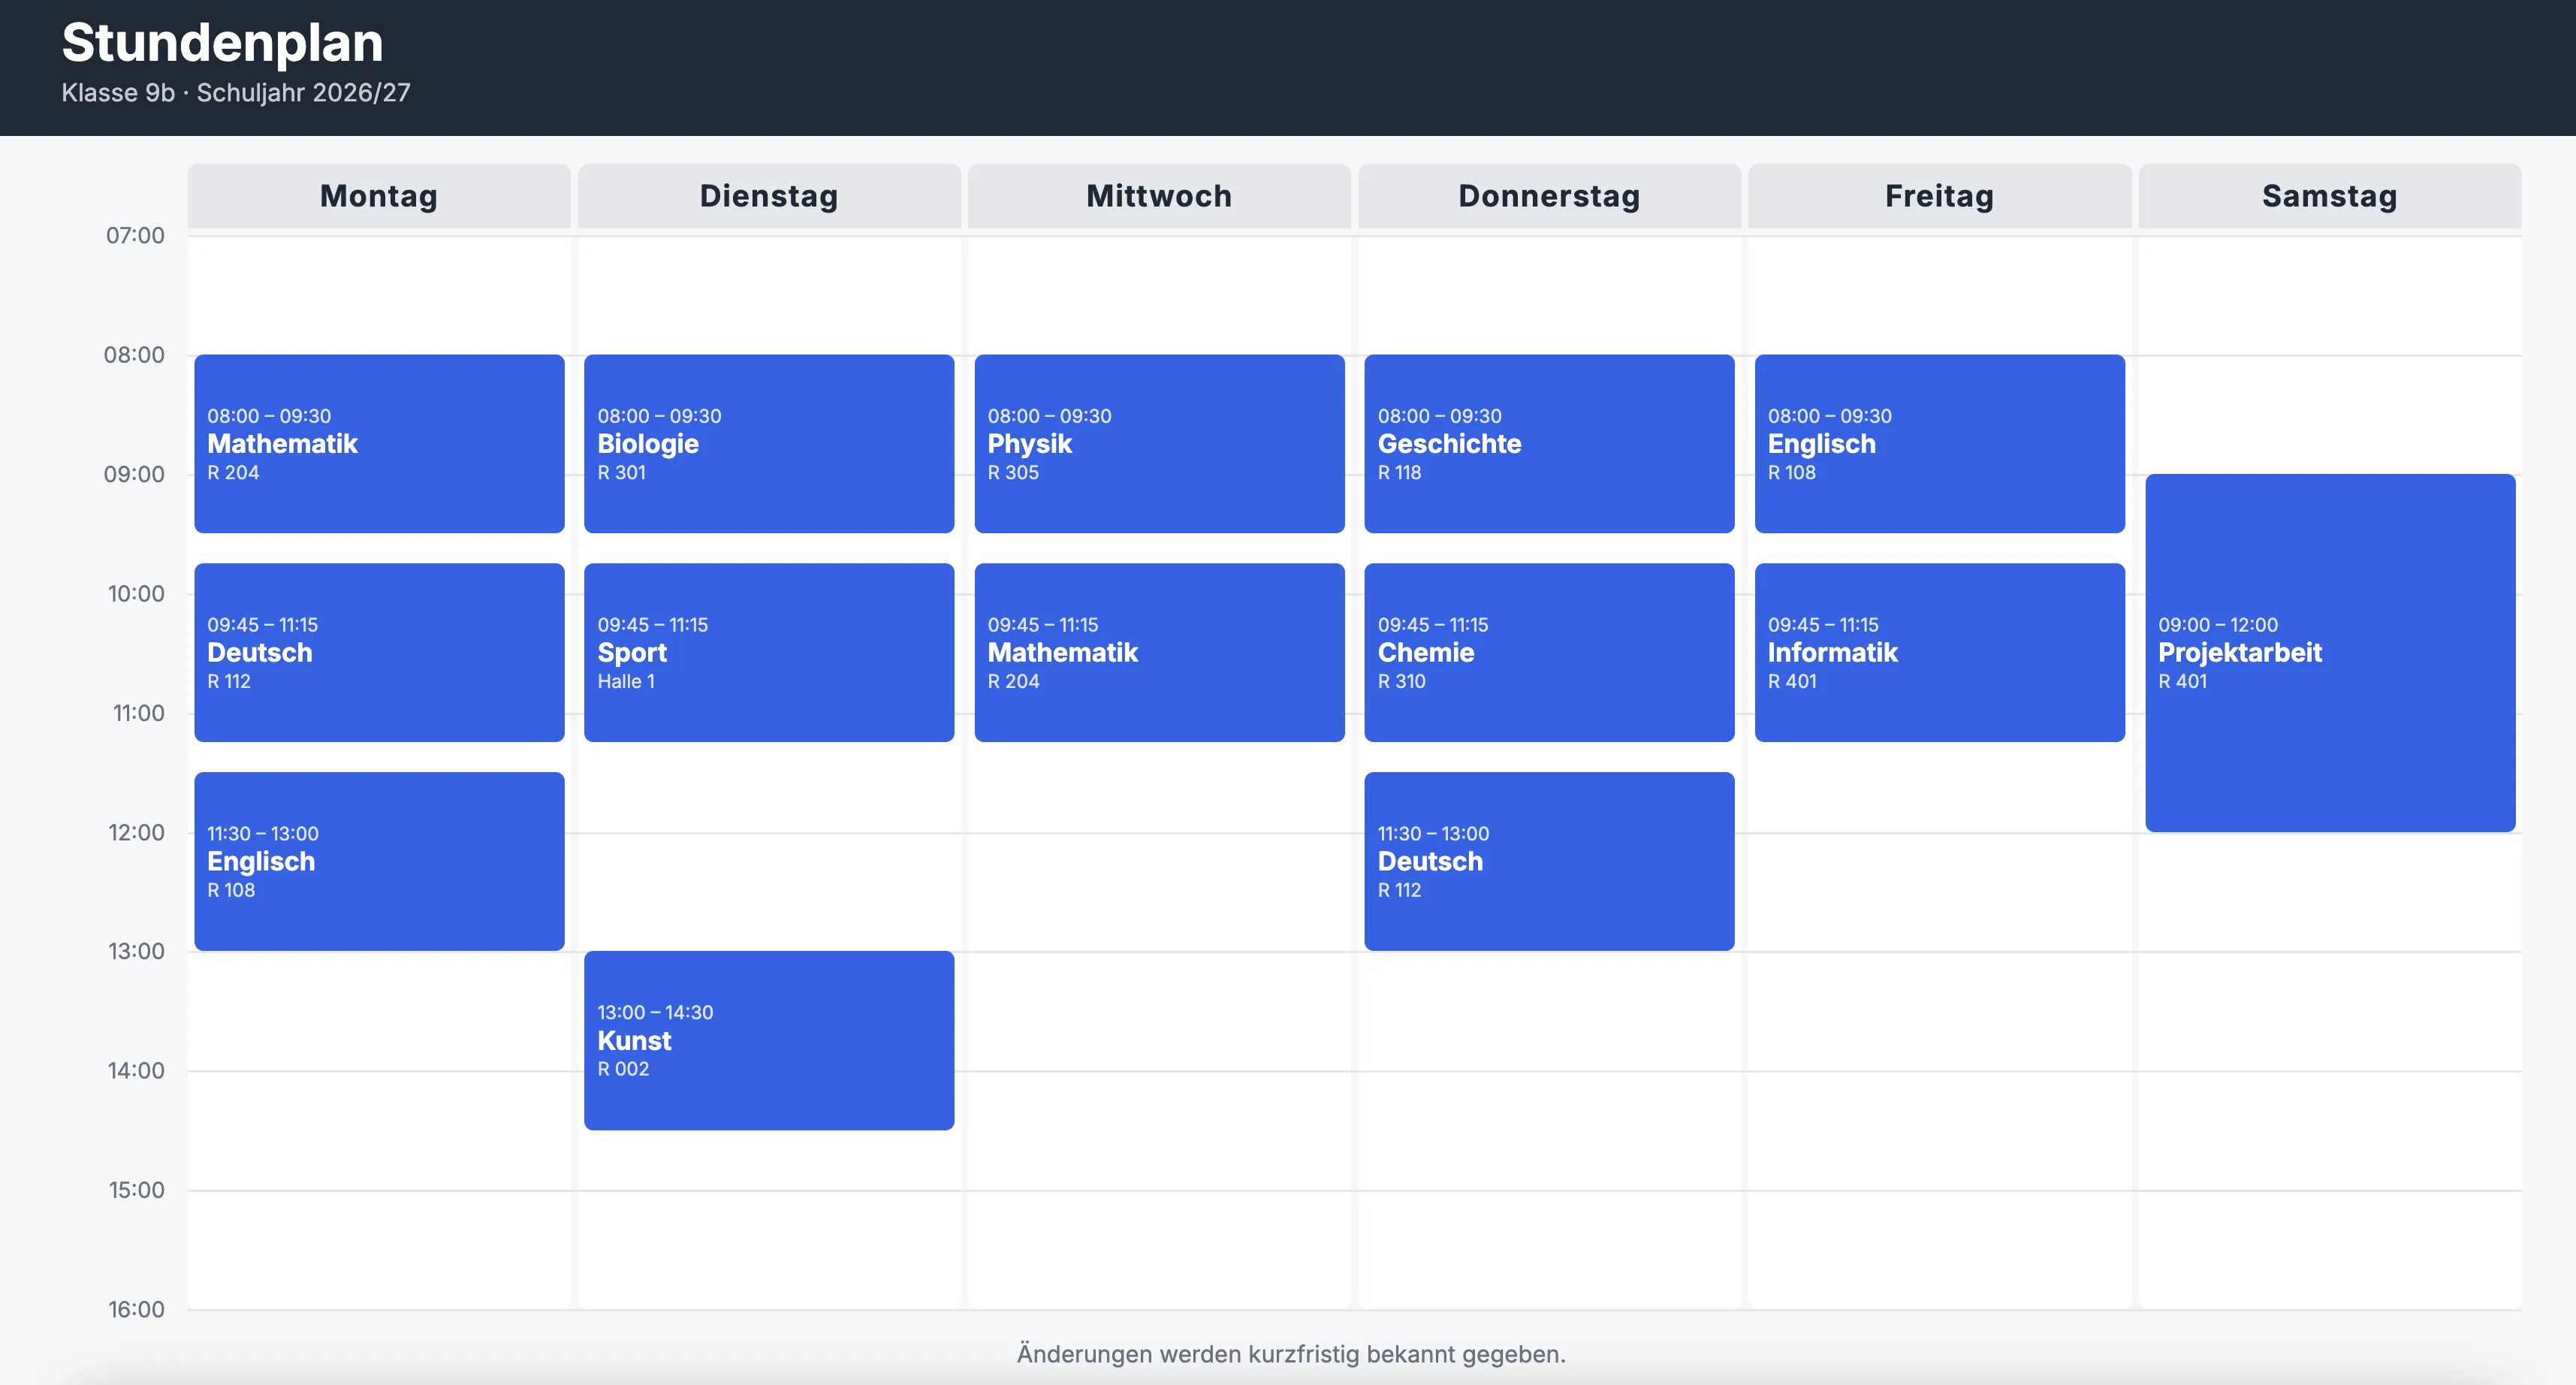The height and width of the screenshot is (1385, 2576).
Task: Open the Kunst lesson in R 002
Action: [769, 1040]
